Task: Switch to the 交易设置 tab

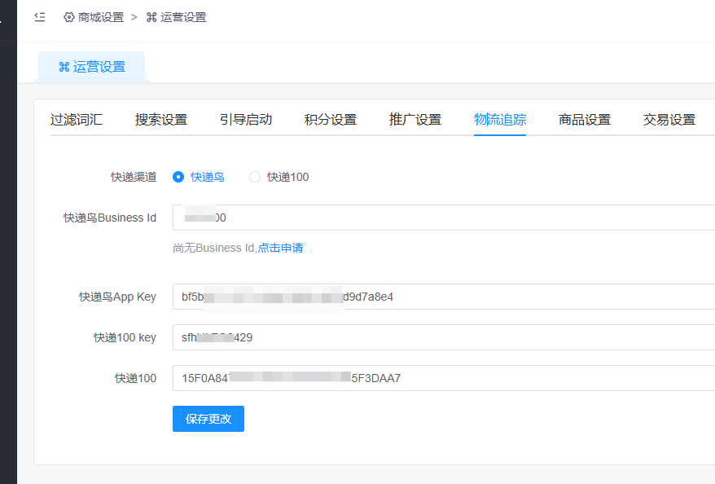Action: (669, 120)
